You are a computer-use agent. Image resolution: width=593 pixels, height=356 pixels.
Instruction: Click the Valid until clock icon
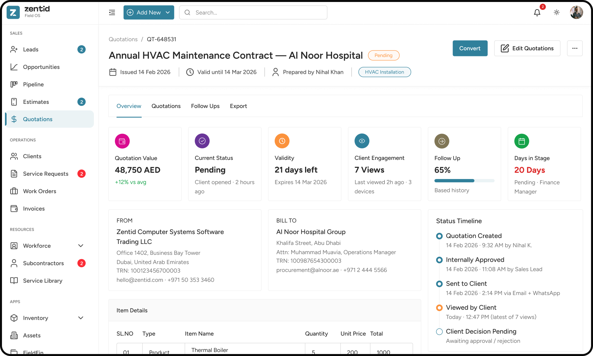190,72
